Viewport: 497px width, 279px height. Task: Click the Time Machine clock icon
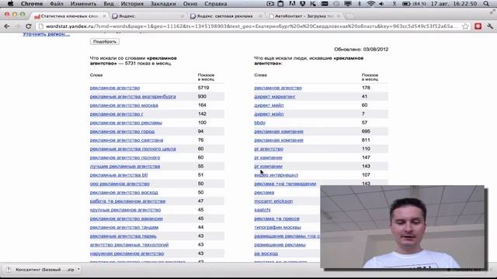pyautogui.click(x=336, y=4)
